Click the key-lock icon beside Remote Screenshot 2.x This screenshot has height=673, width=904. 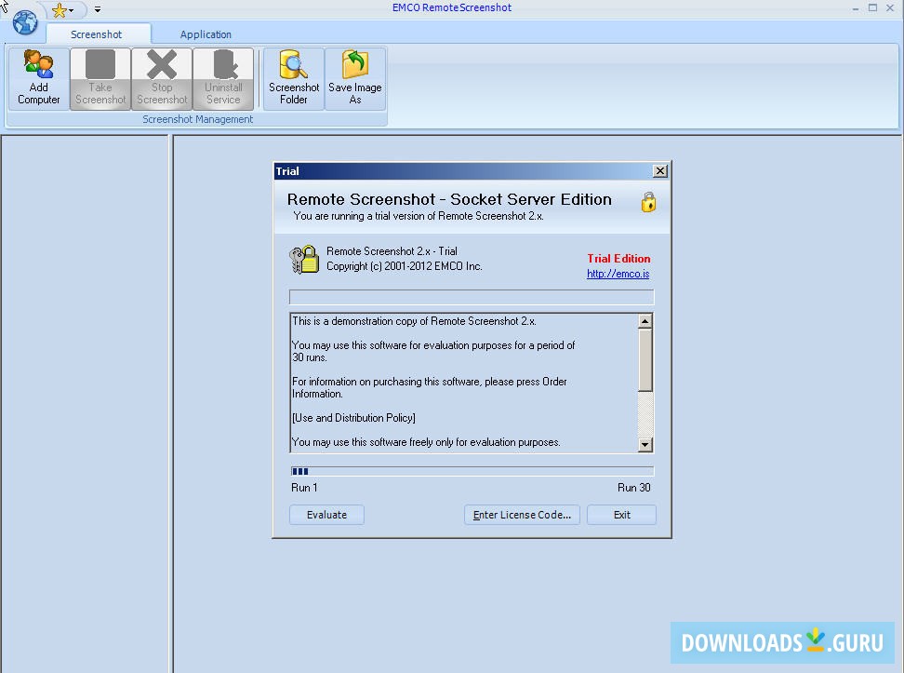(x=303, y=258)
